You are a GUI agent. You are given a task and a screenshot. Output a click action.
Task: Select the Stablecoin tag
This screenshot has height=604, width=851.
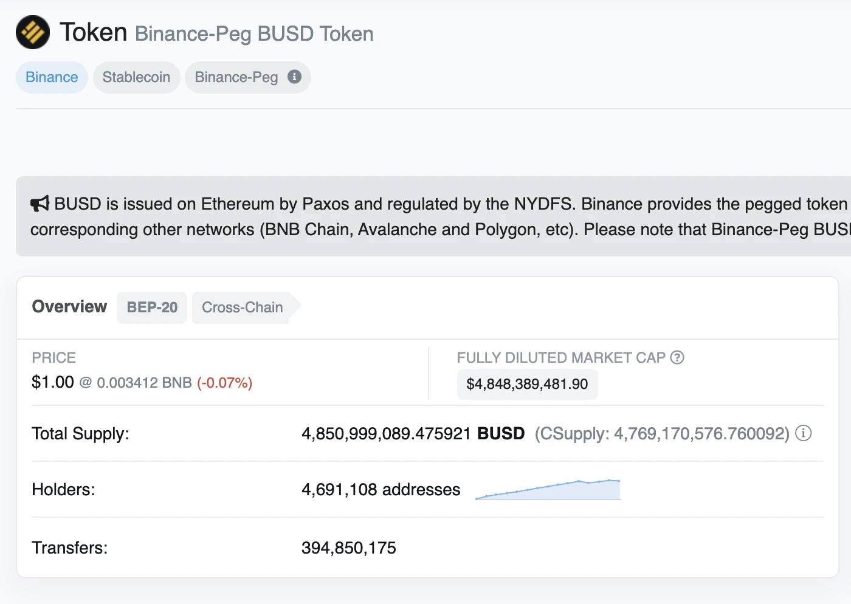click(x=136, y=77)
